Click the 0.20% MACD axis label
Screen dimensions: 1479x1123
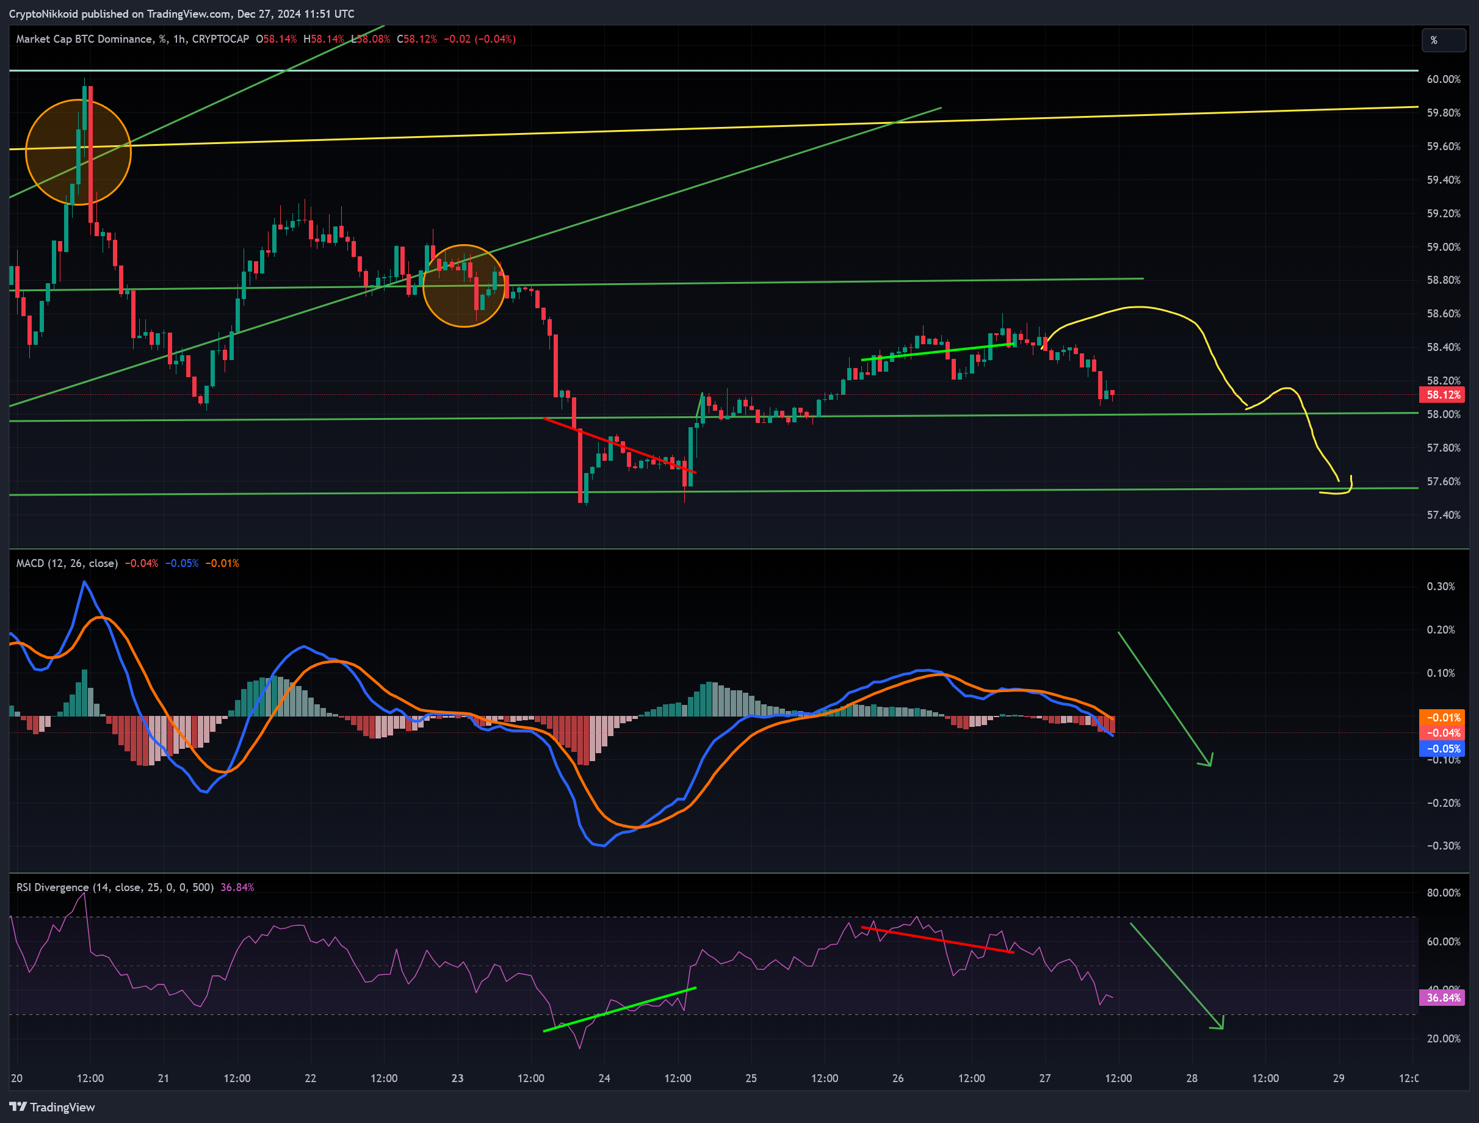point(1441,630)
